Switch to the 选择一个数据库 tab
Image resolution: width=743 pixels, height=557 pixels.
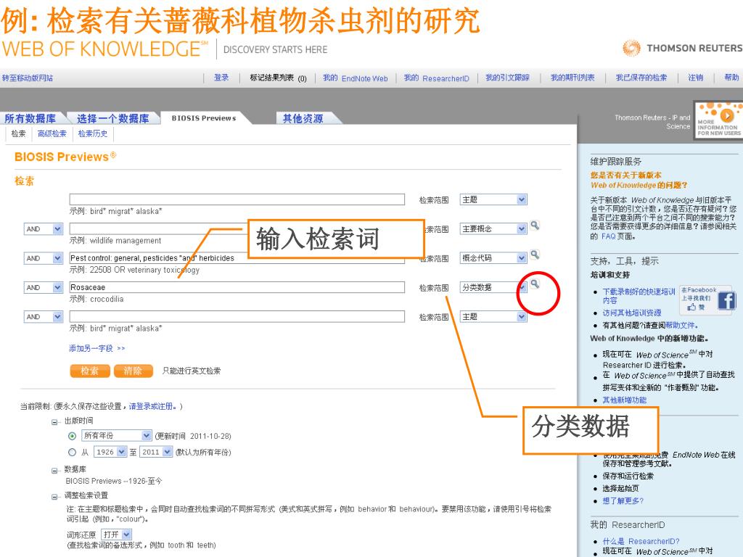(113, 118)
